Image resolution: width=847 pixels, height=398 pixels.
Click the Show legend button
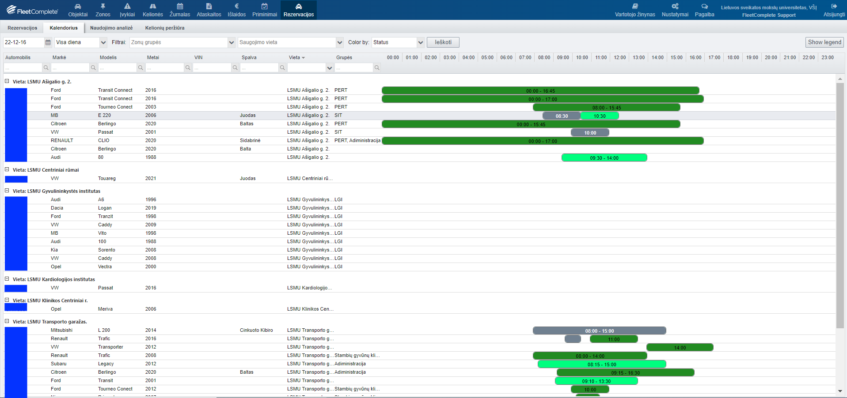pos(824,42)
